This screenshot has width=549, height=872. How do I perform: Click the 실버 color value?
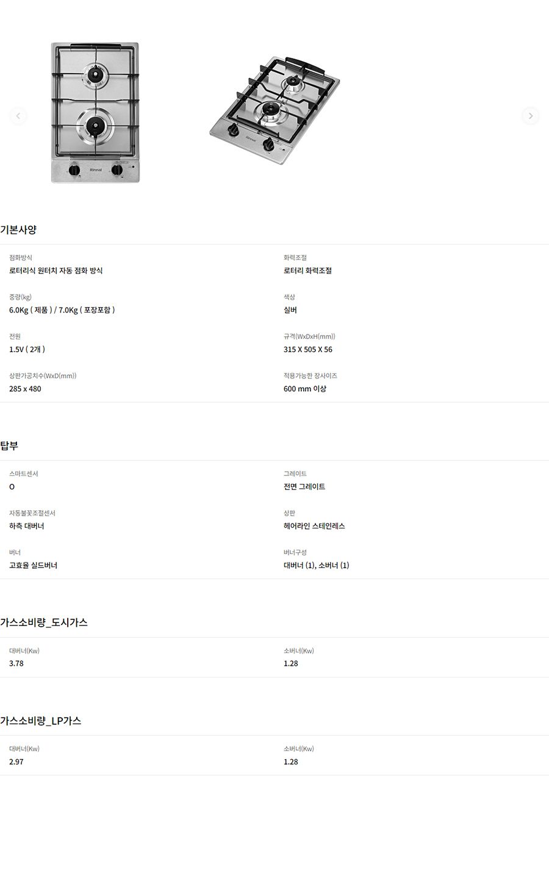pos(290,310)
